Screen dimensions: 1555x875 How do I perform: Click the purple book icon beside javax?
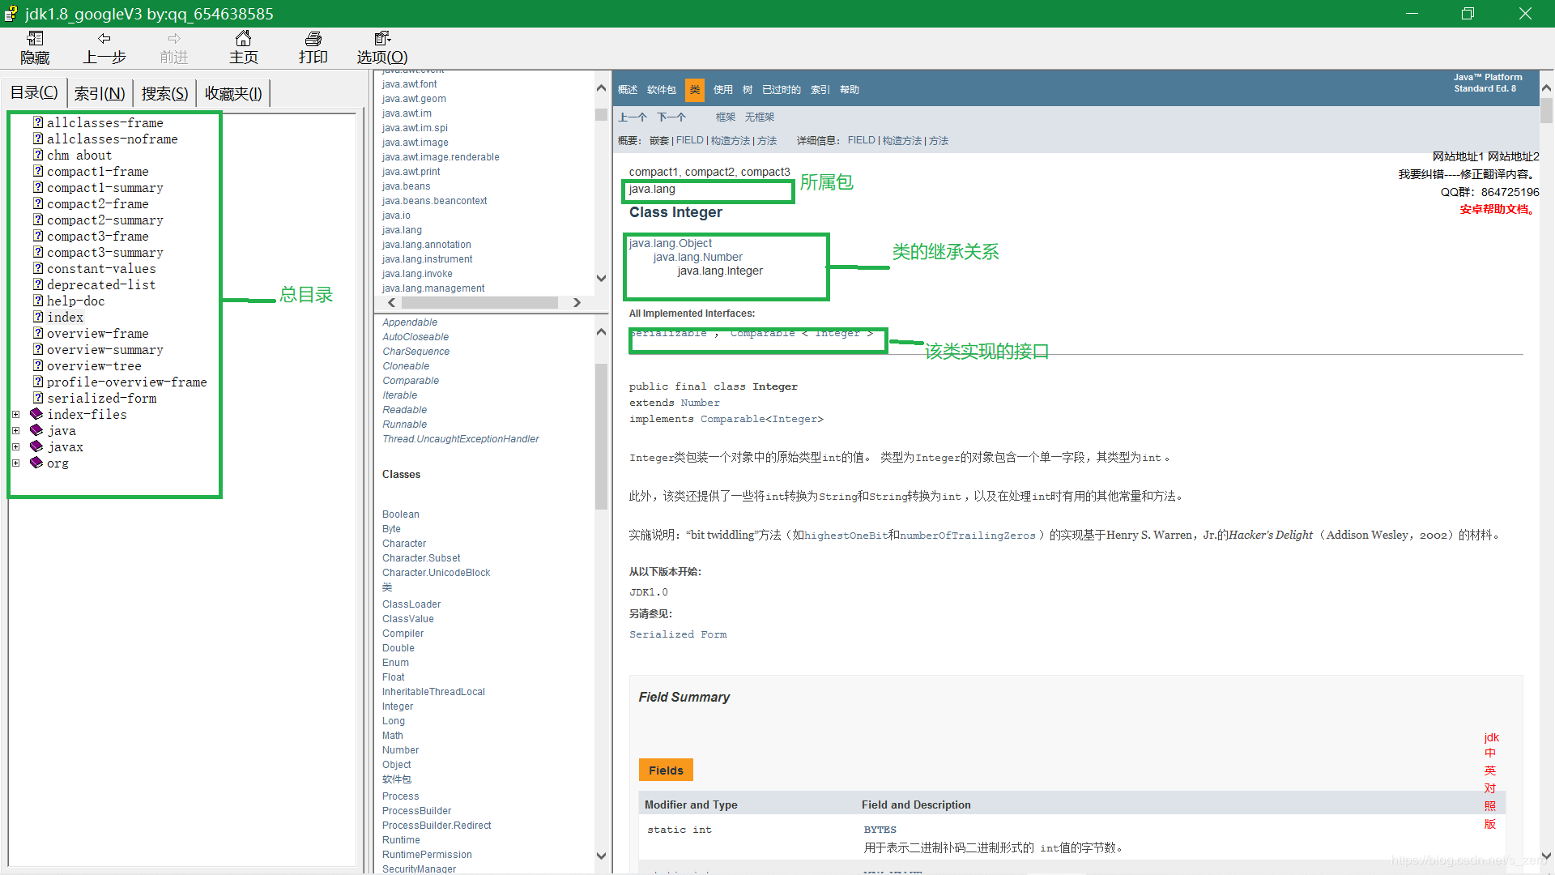pyautogui.click(x=36, y=446)
